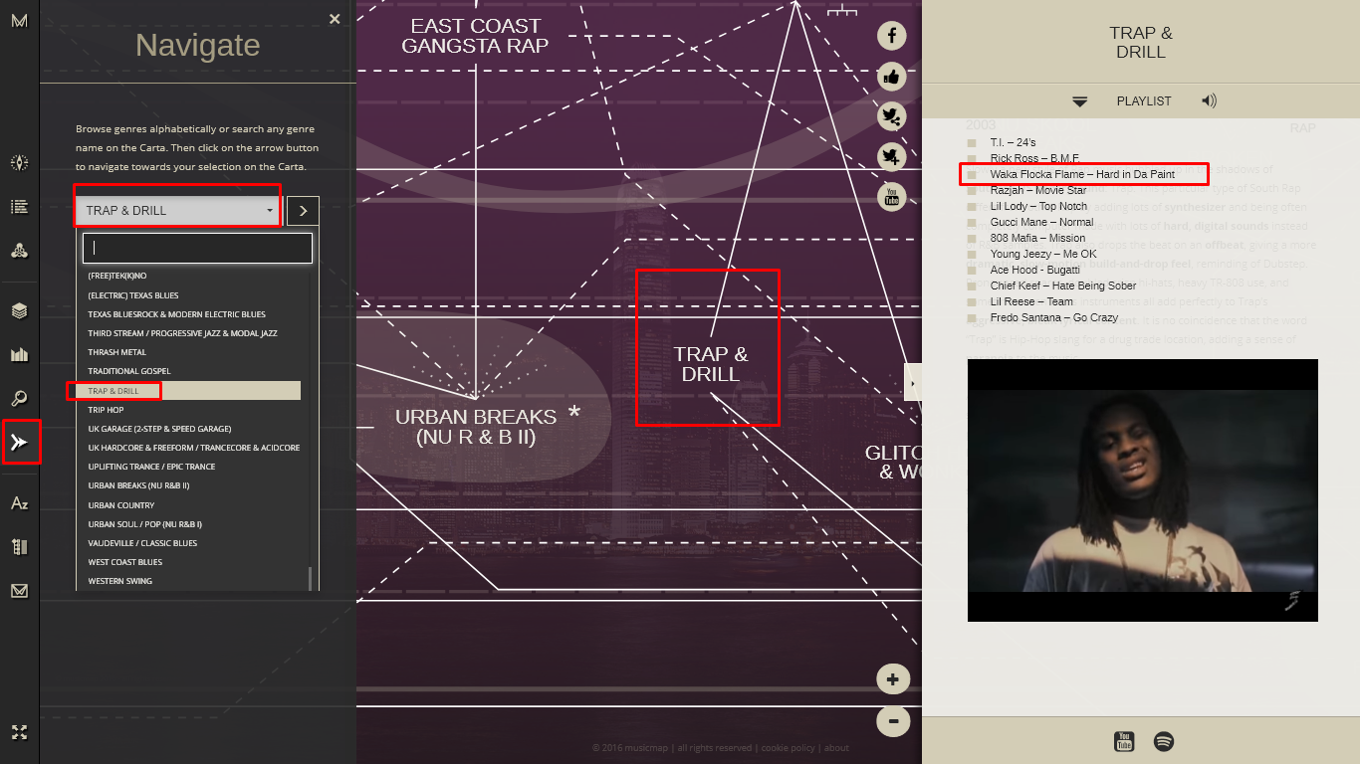
Task: Click the Twitter share icon
Action: point(891,116)
